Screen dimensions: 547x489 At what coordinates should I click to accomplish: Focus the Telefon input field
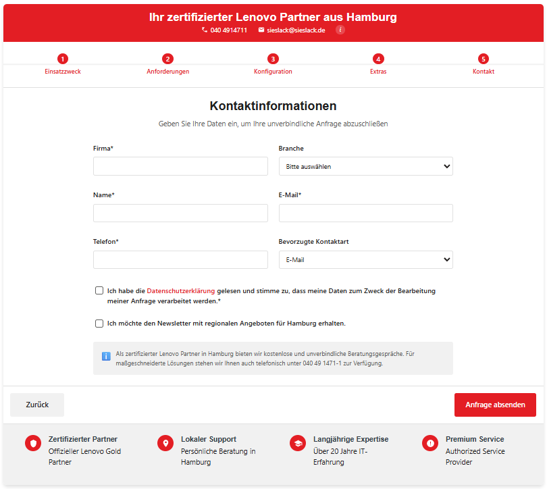coord(180,259)
